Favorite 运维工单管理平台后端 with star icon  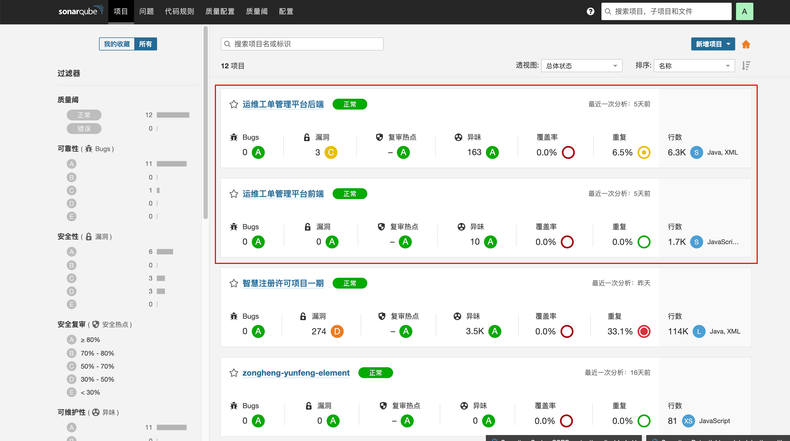(x=234, y=104)
